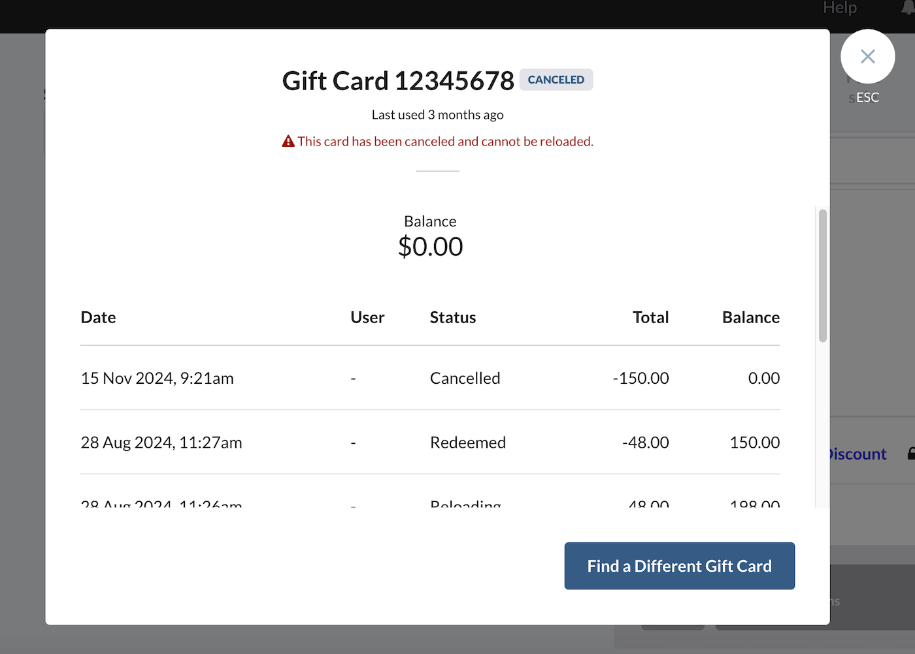
Task: Click the Balance label above $0.00
Action: tap(430, 221)
